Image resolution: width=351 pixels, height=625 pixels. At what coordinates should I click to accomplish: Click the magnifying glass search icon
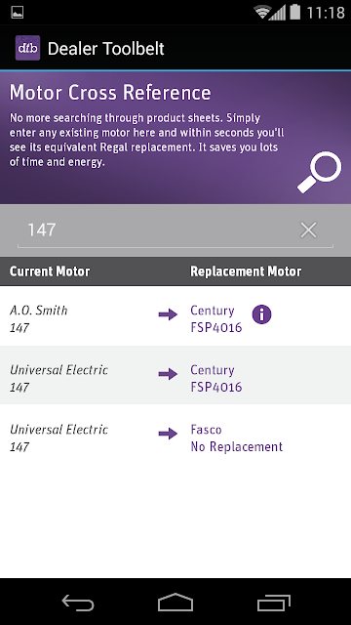tap(319, 172)
